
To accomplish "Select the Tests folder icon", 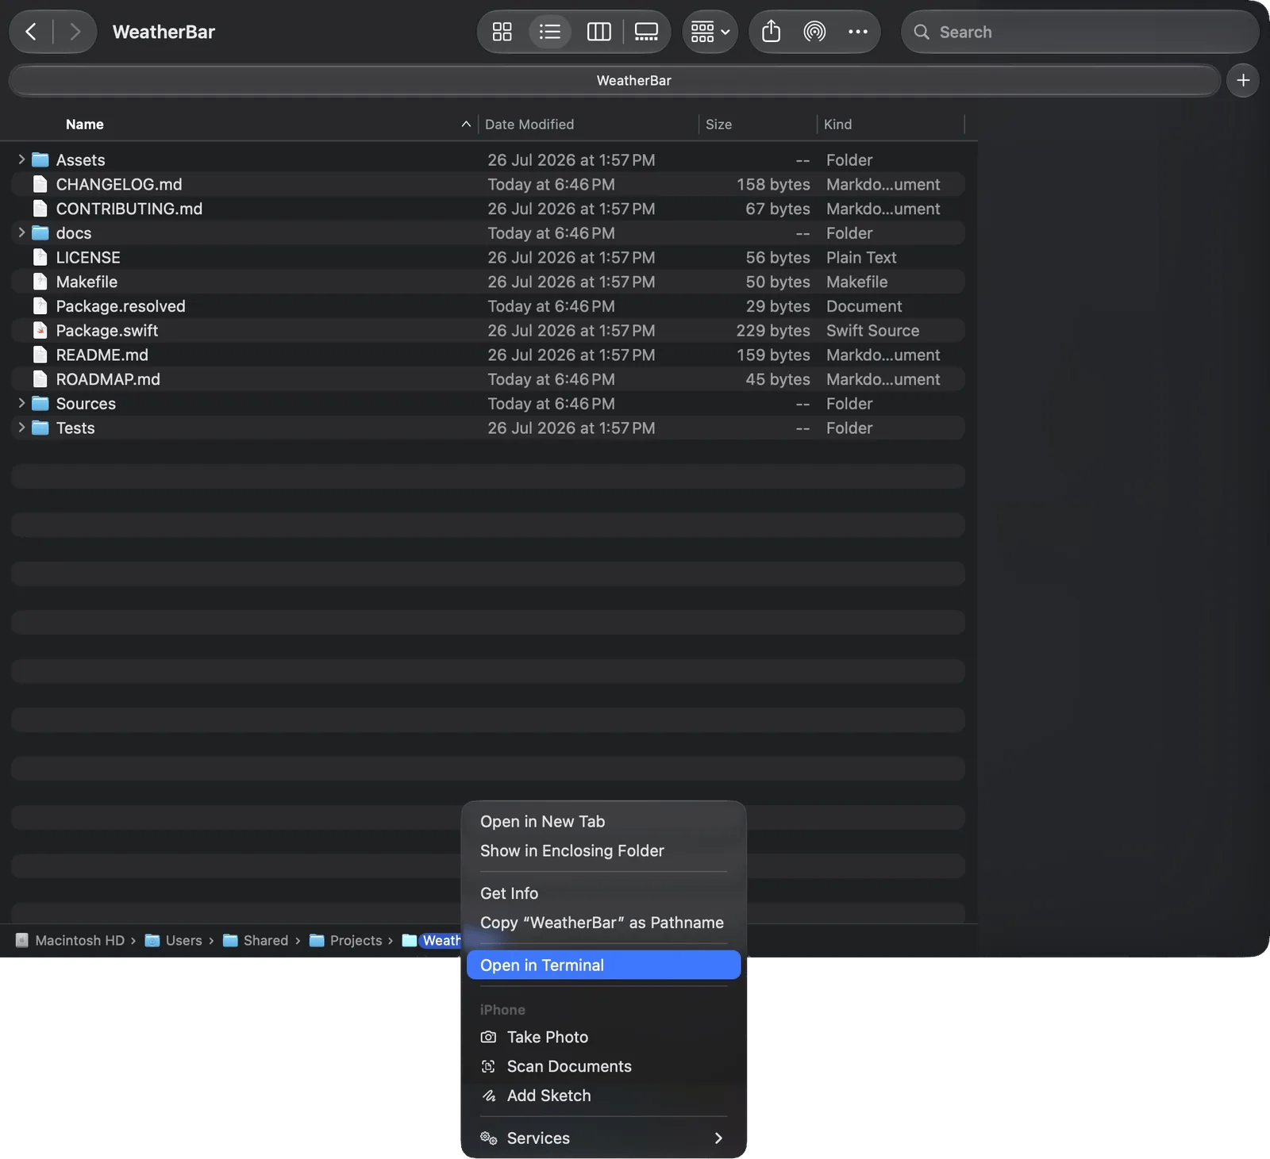I will pyautogui.click(x=40, y=428).
